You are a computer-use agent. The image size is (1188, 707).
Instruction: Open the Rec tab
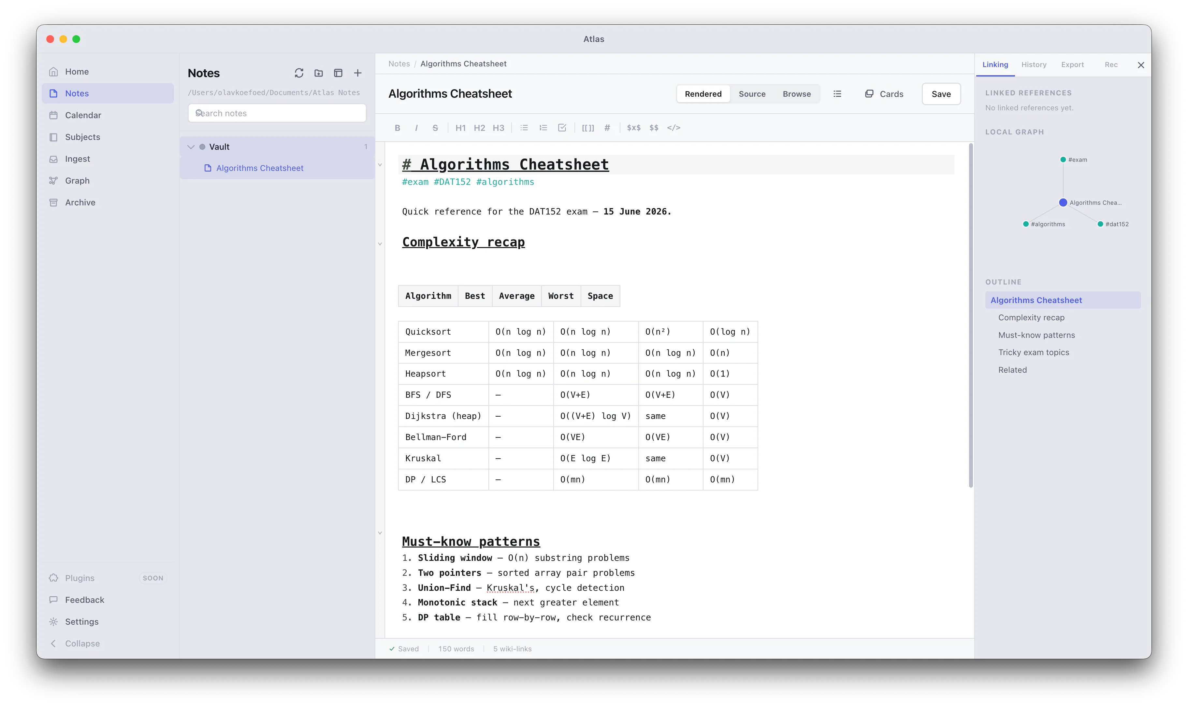(1111, 65)
